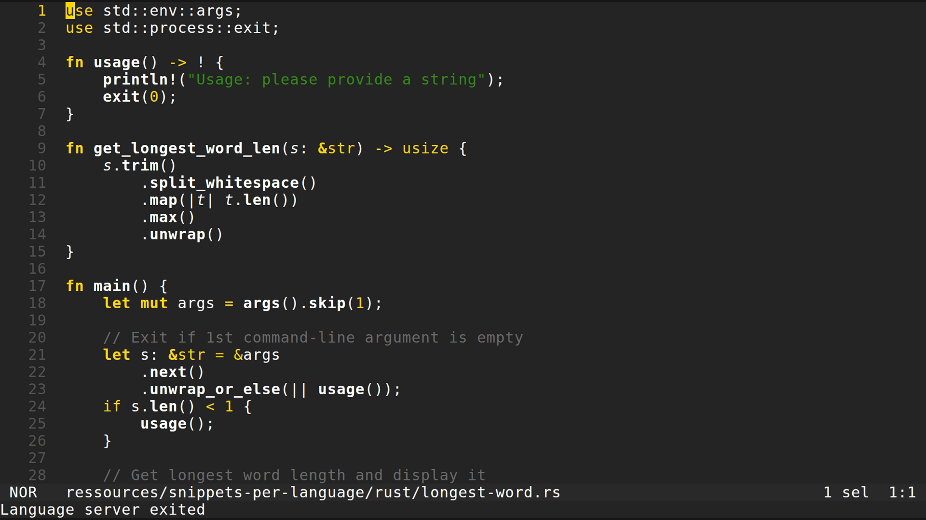Click the unwrap_or_else method call
This screenshot has width=926, height=520.
pyautogui.click(x=215, y=390)
